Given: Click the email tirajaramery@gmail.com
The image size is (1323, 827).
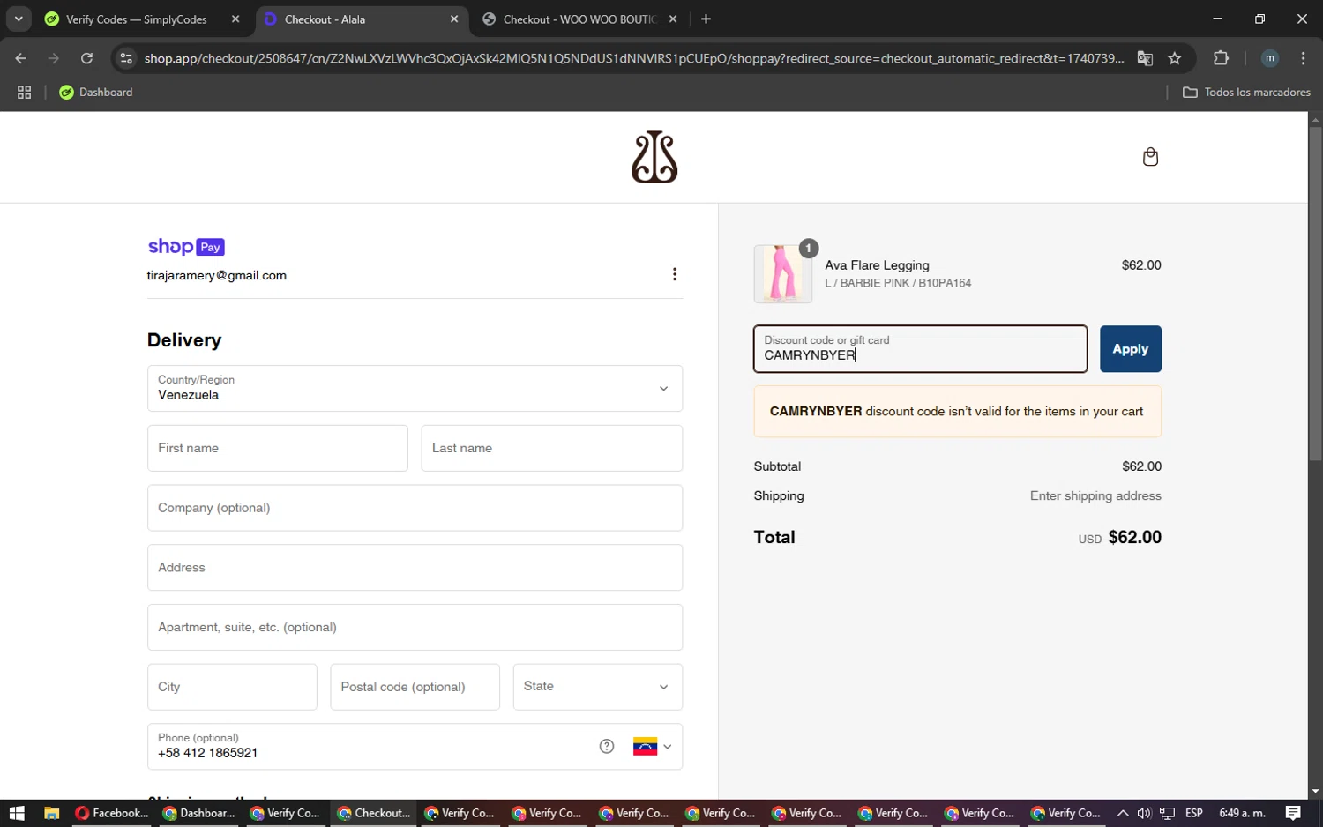Looking at the screenshot, I should click(x=217, y=275).
